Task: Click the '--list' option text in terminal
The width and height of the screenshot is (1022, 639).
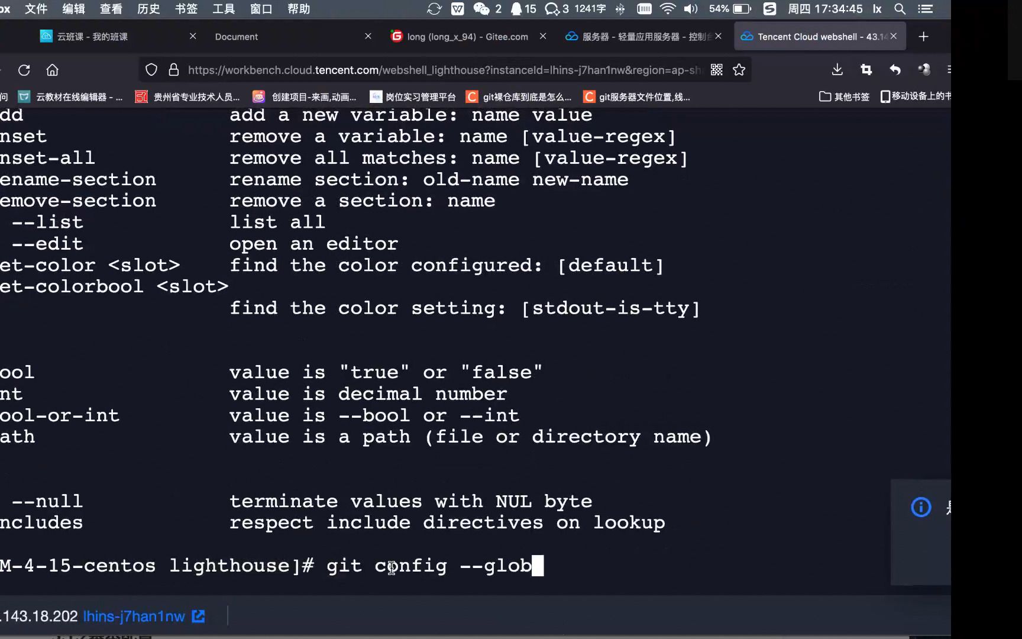Action: [47, 222]
